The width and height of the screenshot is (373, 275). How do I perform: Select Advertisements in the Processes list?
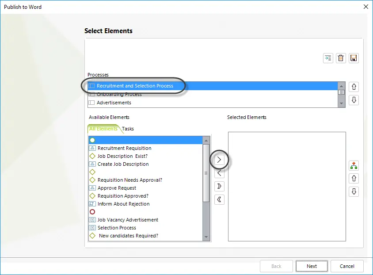click(x=114, y=103)
